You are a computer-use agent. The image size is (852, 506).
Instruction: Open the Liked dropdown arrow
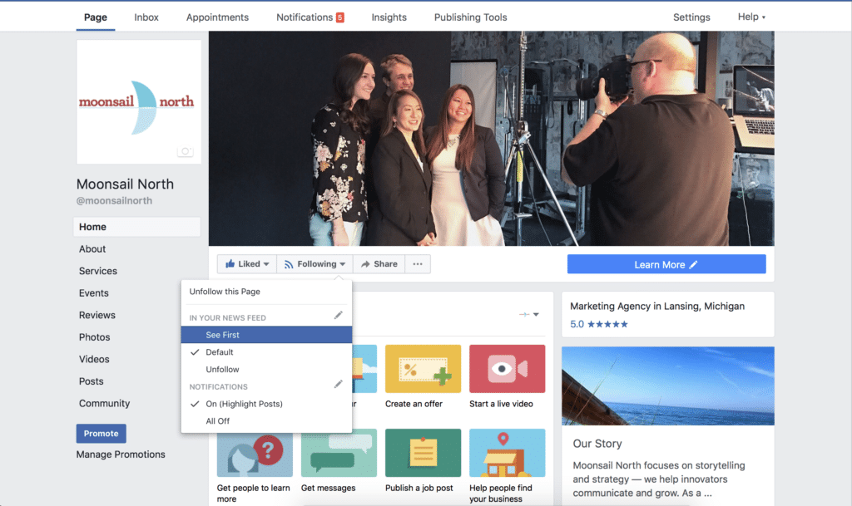[x=266, y=265]
